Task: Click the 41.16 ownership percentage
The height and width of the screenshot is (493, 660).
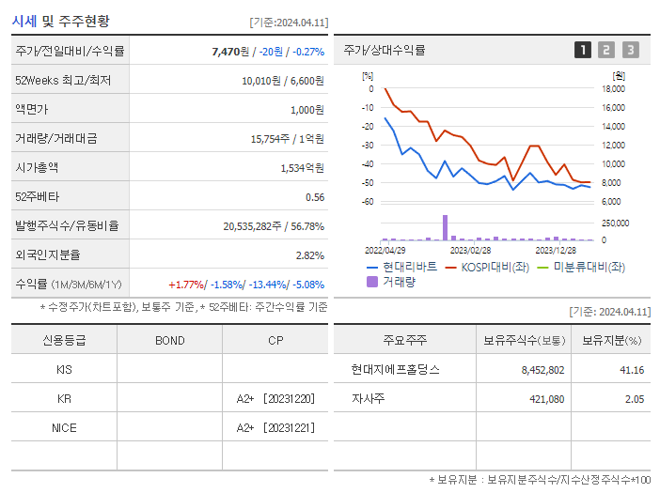Action: 632,370
